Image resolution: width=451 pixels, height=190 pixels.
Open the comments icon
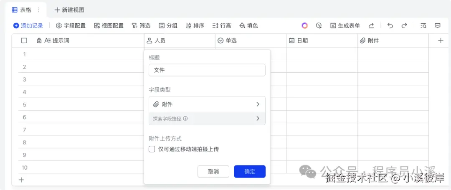tap(438, 26)
